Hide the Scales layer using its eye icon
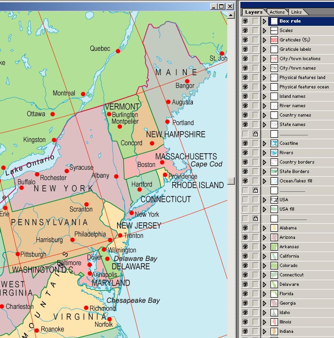The width and height of the screenshot is (334, 338). pyautogui.click(x=245, y=31)
